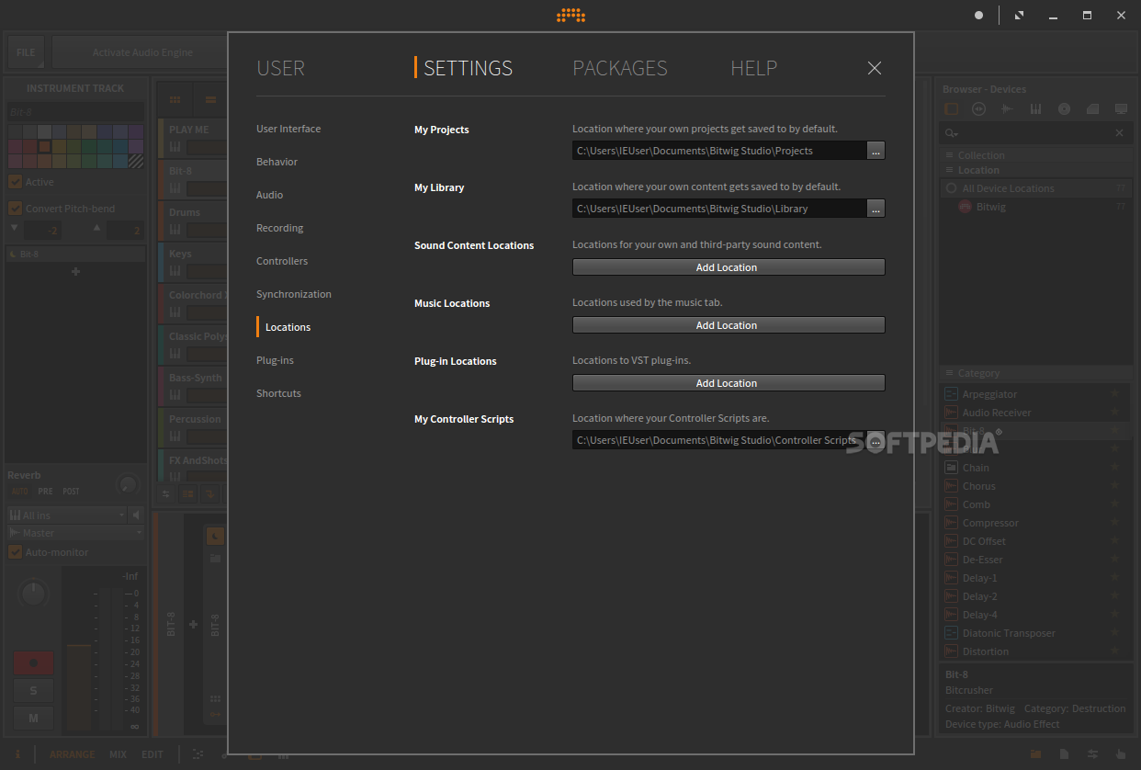This screenshot has height=770, width=1141.
Task: Open Plug-ins settings page
Action: pyautogui.click(x=275, y=360)
